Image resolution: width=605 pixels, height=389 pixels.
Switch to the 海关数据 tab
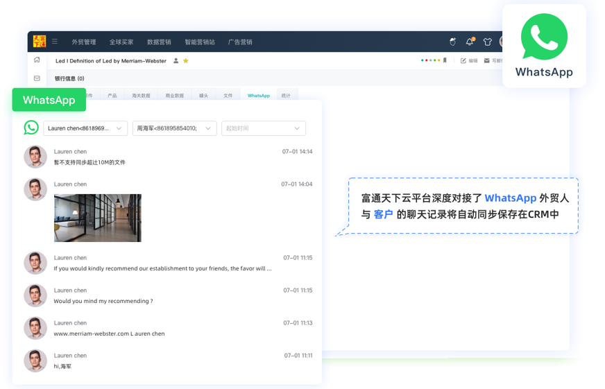click(141, 96)
